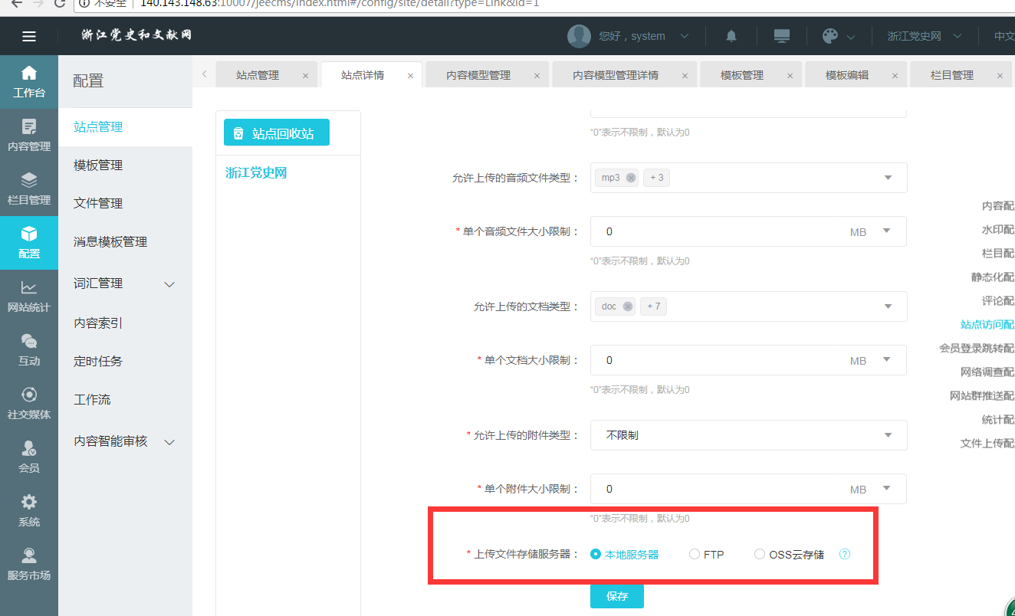Click the 保存 save button
Image resolution: width=1015 pixels, height=616 pixels.
tap(616, 596)
